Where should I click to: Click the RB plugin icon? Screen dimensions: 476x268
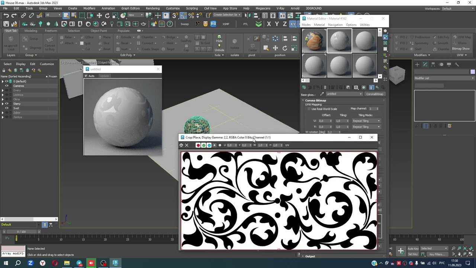pos(213,24)
